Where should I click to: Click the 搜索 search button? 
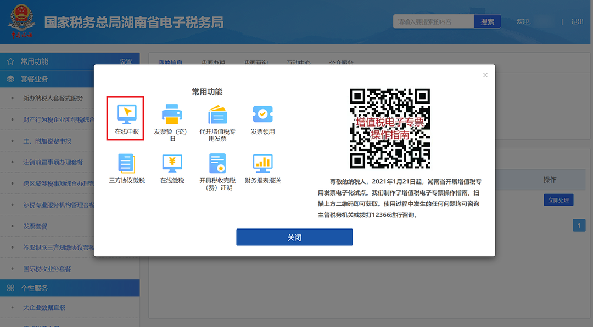point(487,22)
